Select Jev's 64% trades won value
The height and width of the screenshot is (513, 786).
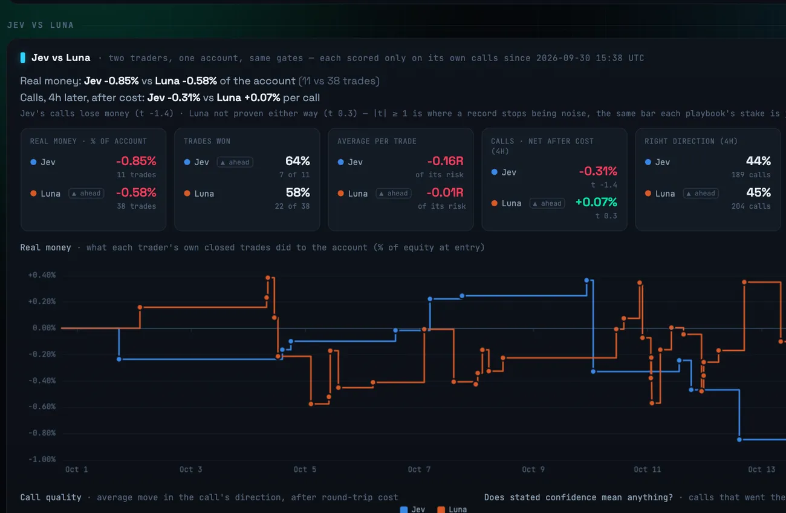(297, 162)
